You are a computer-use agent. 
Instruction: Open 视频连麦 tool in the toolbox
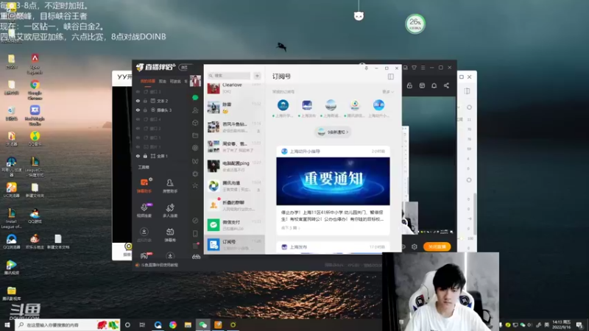[x=144, y=210]
